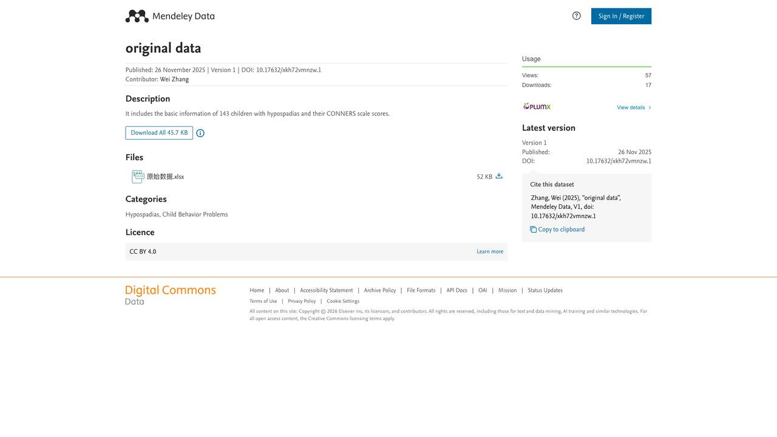This screenshot has width=777, height=437.
Task: Click the xlsx file type icon
Action: (x=138, y=177)
